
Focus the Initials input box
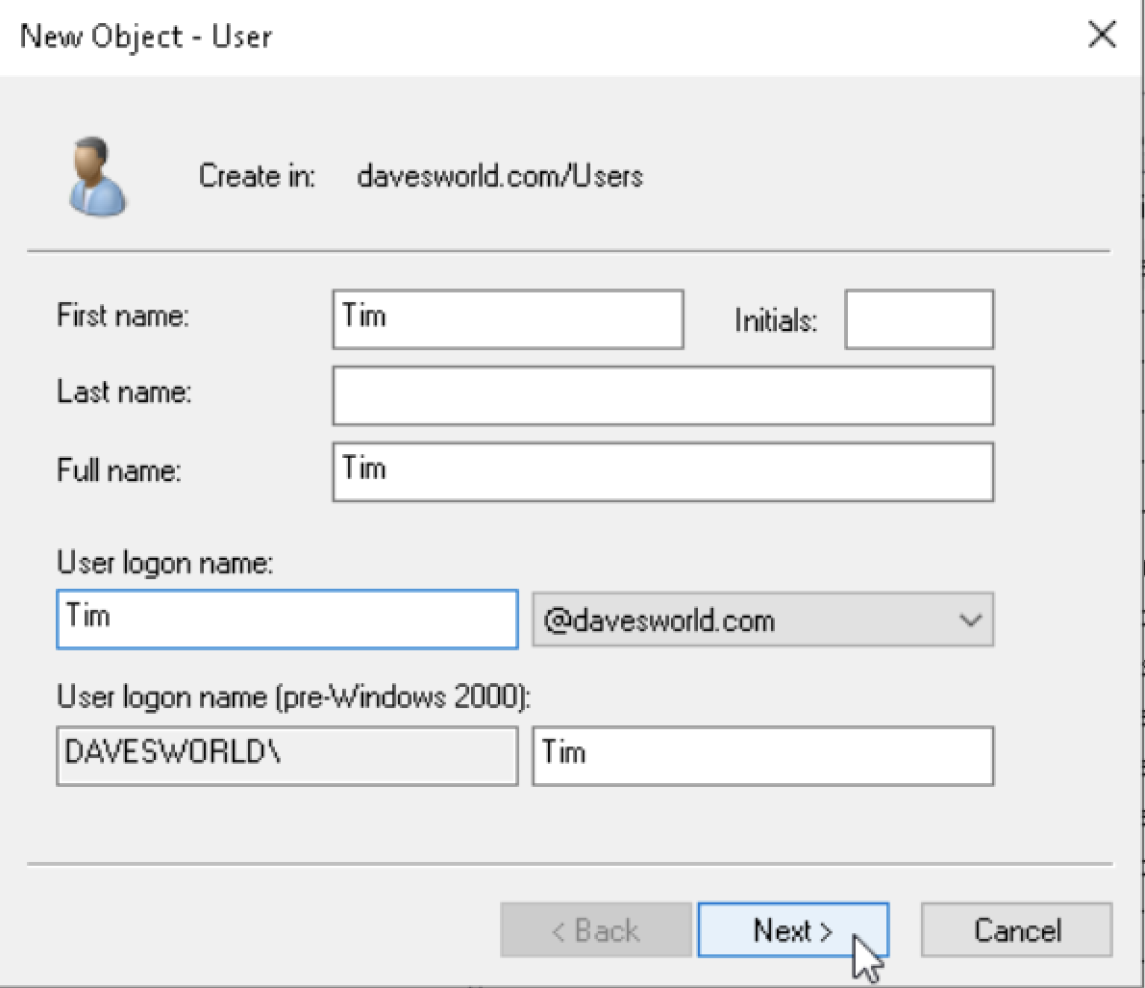click(x=919, y=319)
